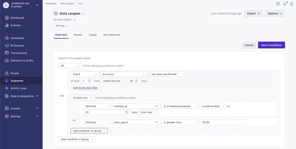Open the 'has been performed' dropdown

coord(168,74)
